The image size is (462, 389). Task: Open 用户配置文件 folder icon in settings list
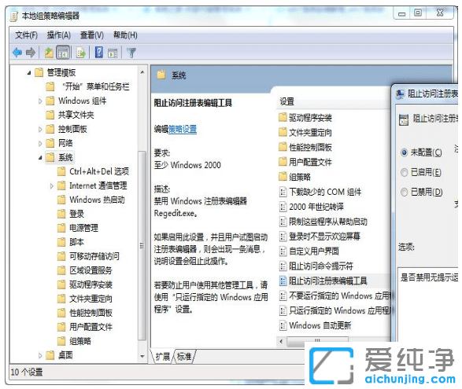pos(283,162)
